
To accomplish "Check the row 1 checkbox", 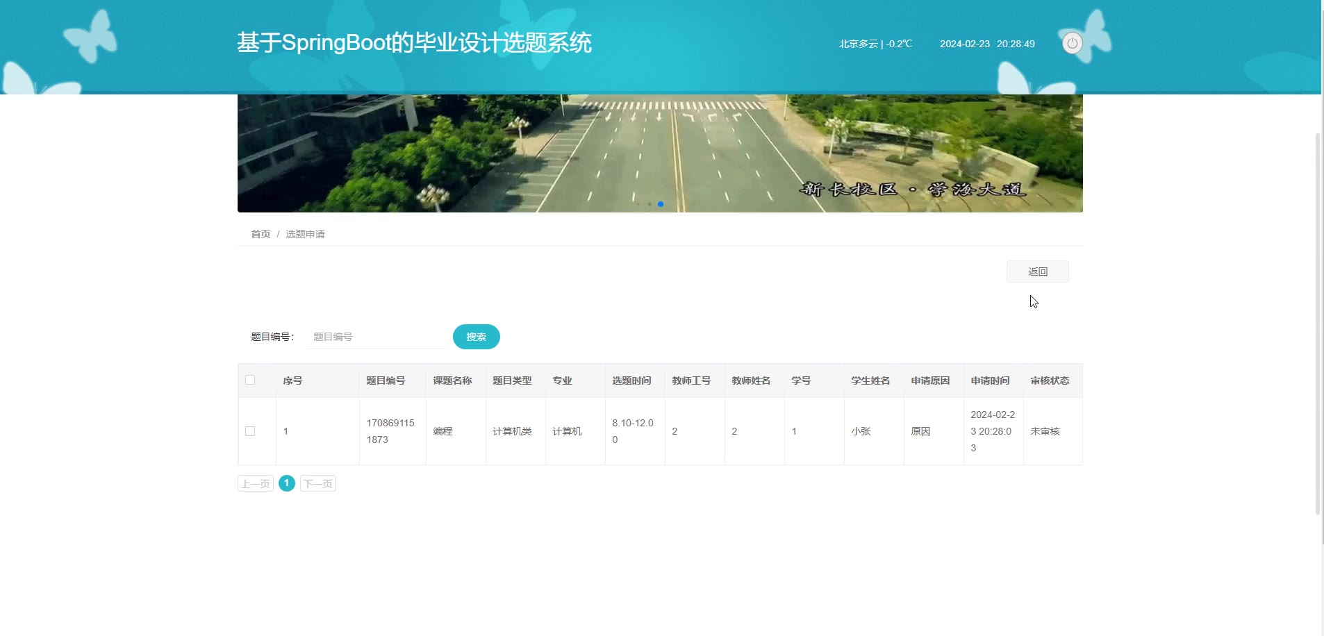I will (x=250, y=431).
